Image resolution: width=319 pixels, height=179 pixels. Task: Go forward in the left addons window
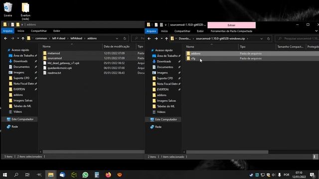[x=12, y=38]
